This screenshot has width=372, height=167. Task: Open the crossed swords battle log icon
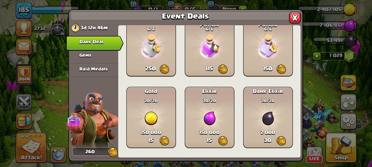(x=24, y=102)
